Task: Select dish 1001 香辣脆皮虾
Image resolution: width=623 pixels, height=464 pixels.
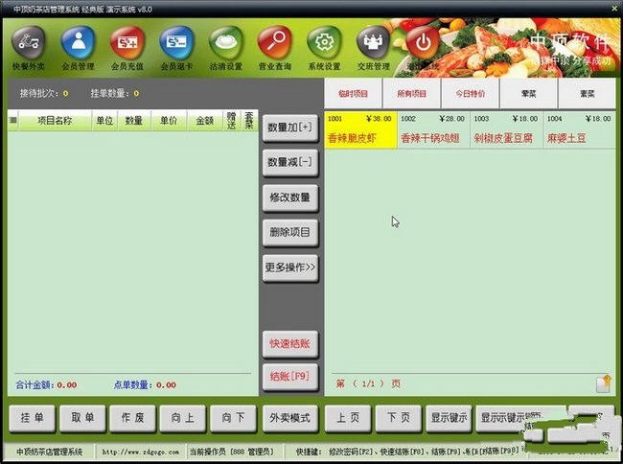Action: [360, 130]
